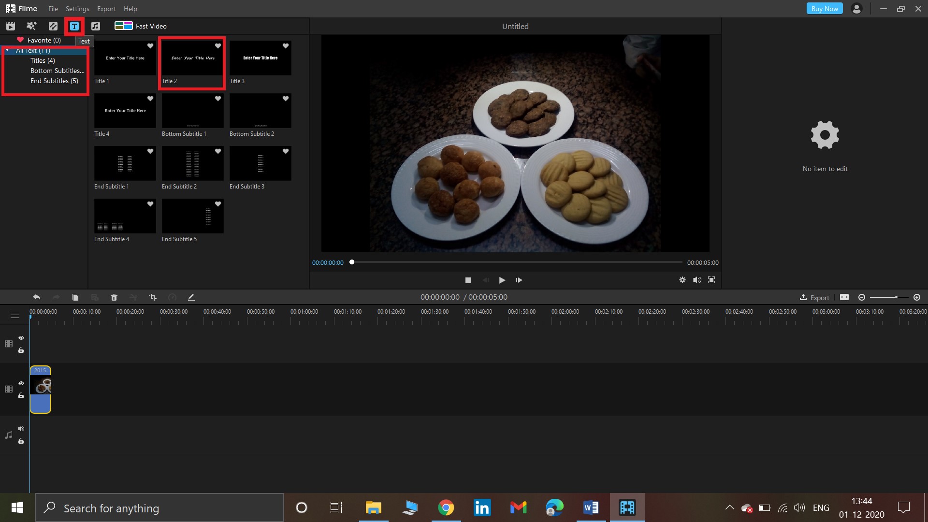Click the Fullscreen preview icon

click(712, 280)
